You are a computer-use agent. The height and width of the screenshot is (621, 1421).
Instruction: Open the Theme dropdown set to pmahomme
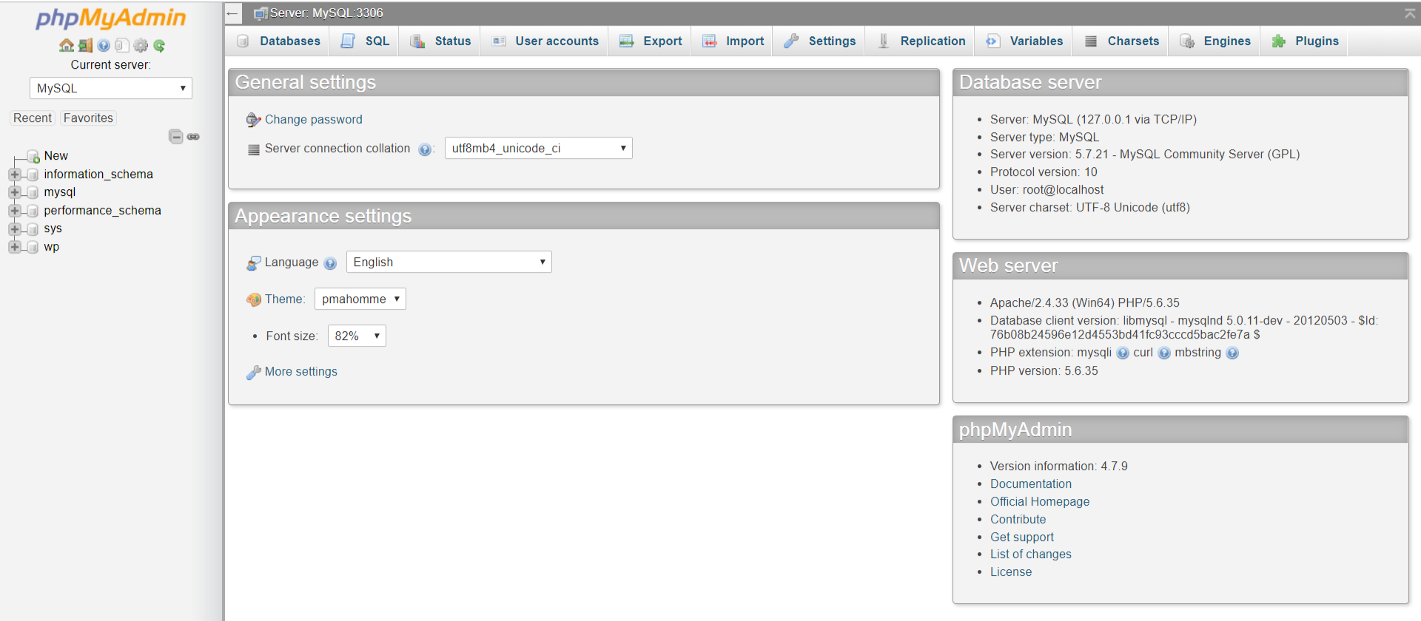(x=360, y=299)
